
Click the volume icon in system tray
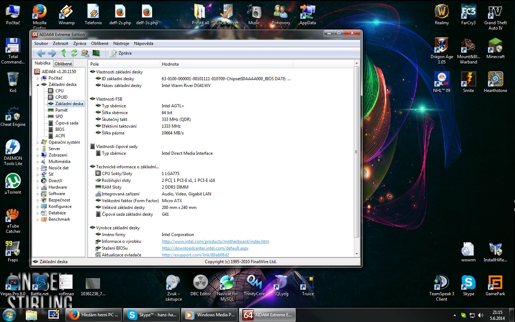pyautogui.click(x=481, y=315)
